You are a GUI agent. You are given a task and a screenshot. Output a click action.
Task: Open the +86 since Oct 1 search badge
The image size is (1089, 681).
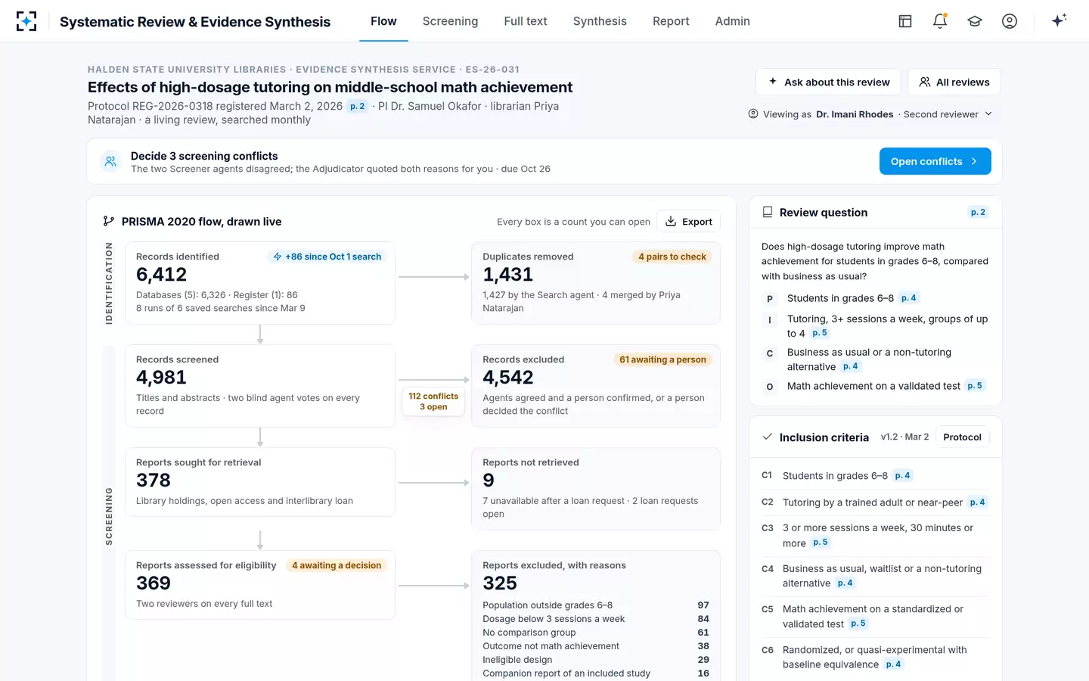[x=327, y=257]
